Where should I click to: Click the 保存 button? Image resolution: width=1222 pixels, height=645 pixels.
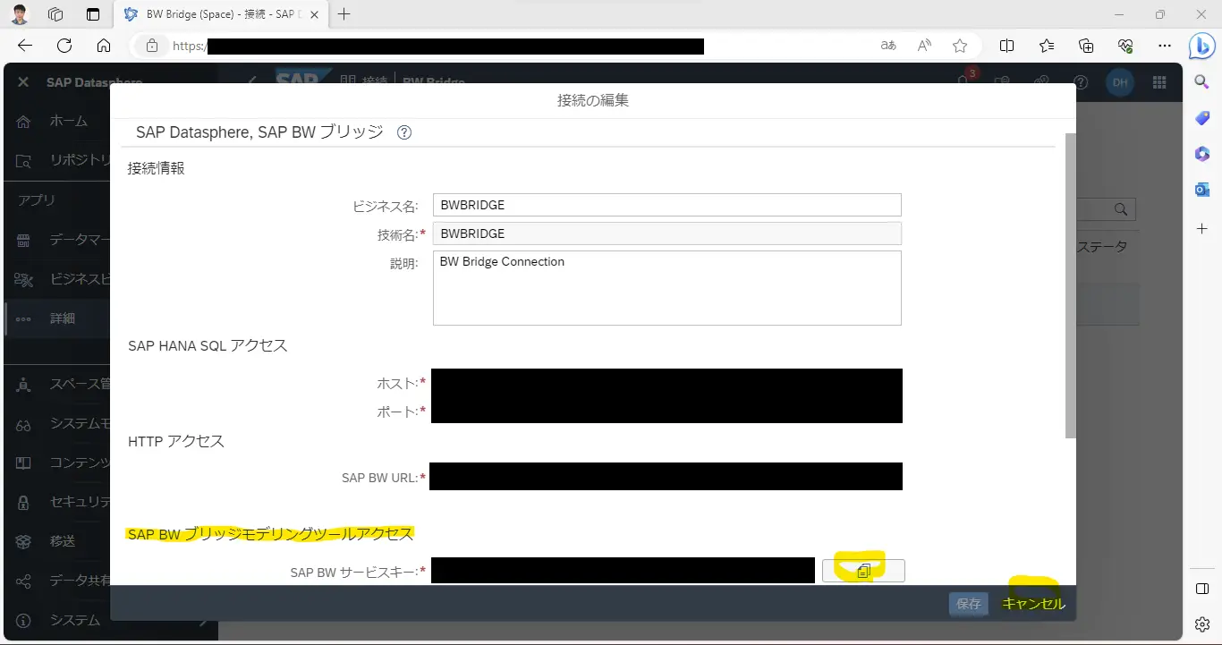click(968, 604)
